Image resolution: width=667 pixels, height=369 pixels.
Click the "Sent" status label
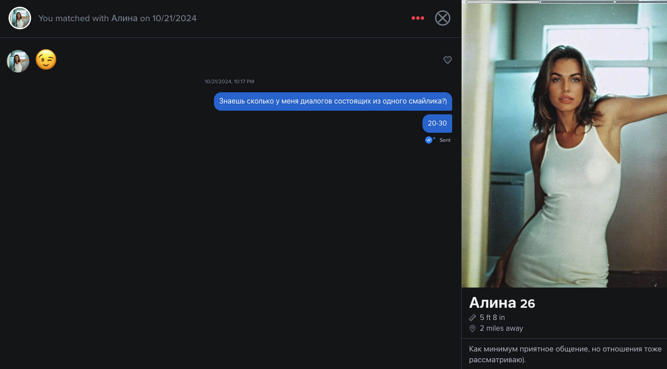click(445, 140)
